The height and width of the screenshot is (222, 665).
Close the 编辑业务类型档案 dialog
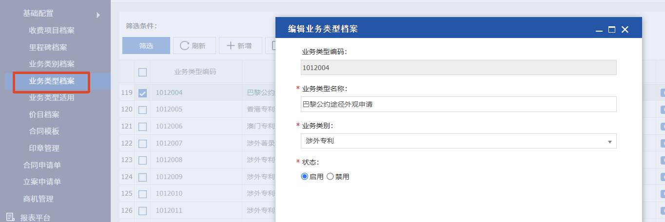[625, 30]
